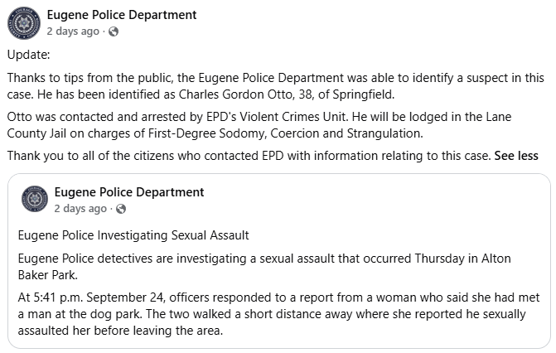Image resolution: width=556 pixels, height=353 pixels.
Task: Click the sentence "Thank you to all of the citizens"
Action: (x=249, y=156)
